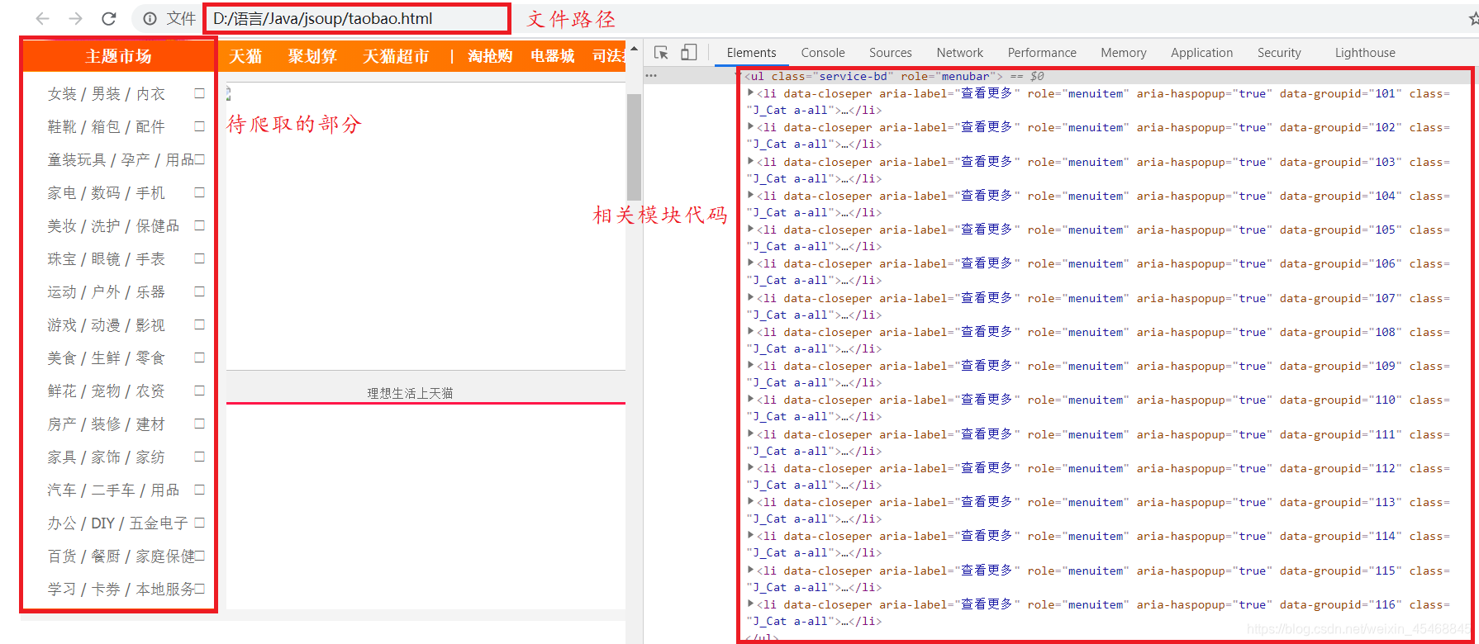Open the Sources tab

(891, 53)
